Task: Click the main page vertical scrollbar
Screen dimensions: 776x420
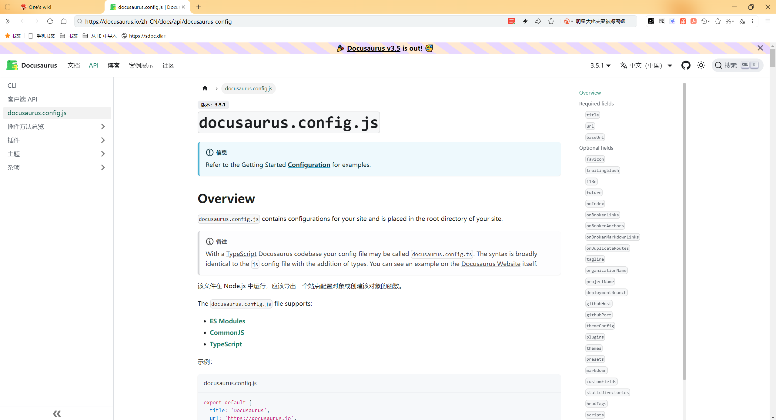Action: [x=773, y=58]
